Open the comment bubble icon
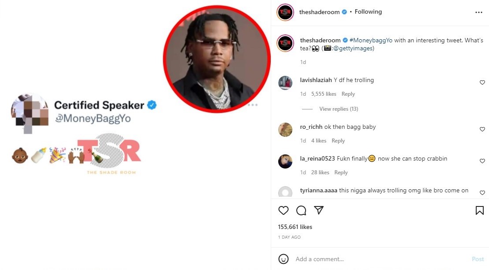 pyautogui.click(x=301, y=210)
